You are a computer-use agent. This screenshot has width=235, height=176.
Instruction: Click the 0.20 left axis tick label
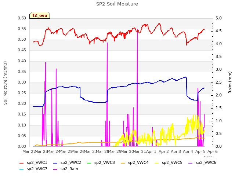tap(22, 103)
